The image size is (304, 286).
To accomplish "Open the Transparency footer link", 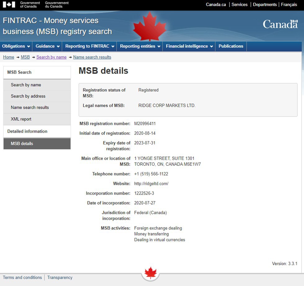I will pyautogui.click(x=60, y=278).
